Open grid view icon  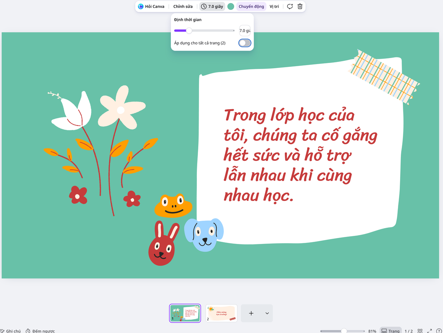click(x=420, y=331)
